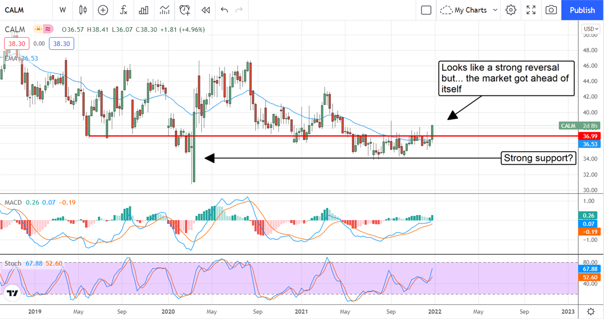Click the blue 36.53 EMA price label
The image size is (604, 319).
coord(590,144)
